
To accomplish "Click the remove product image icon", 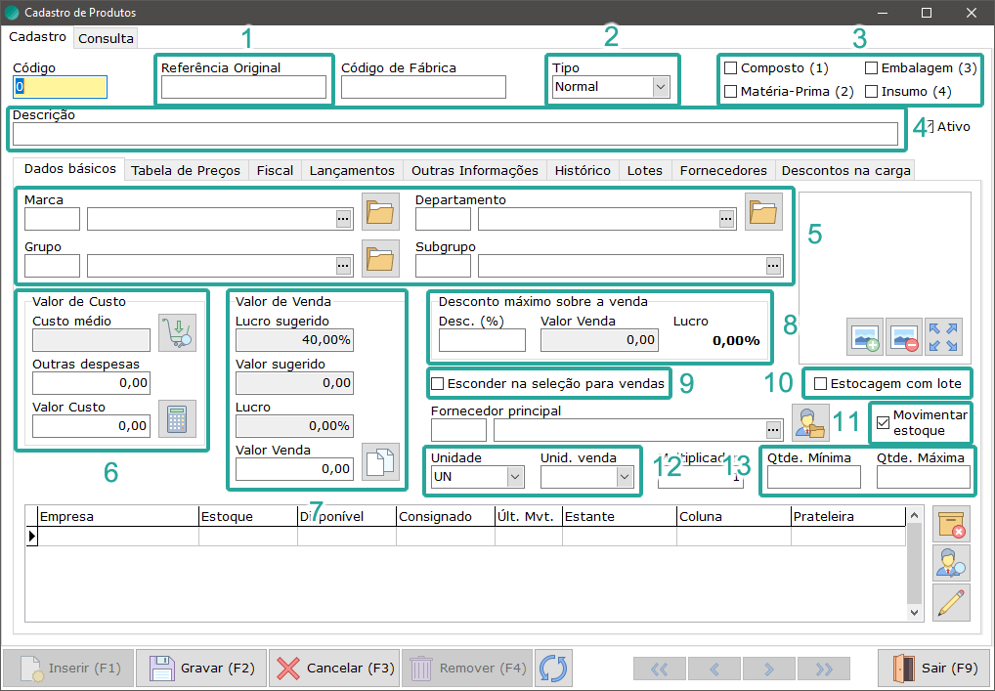I will pos(904,336).
